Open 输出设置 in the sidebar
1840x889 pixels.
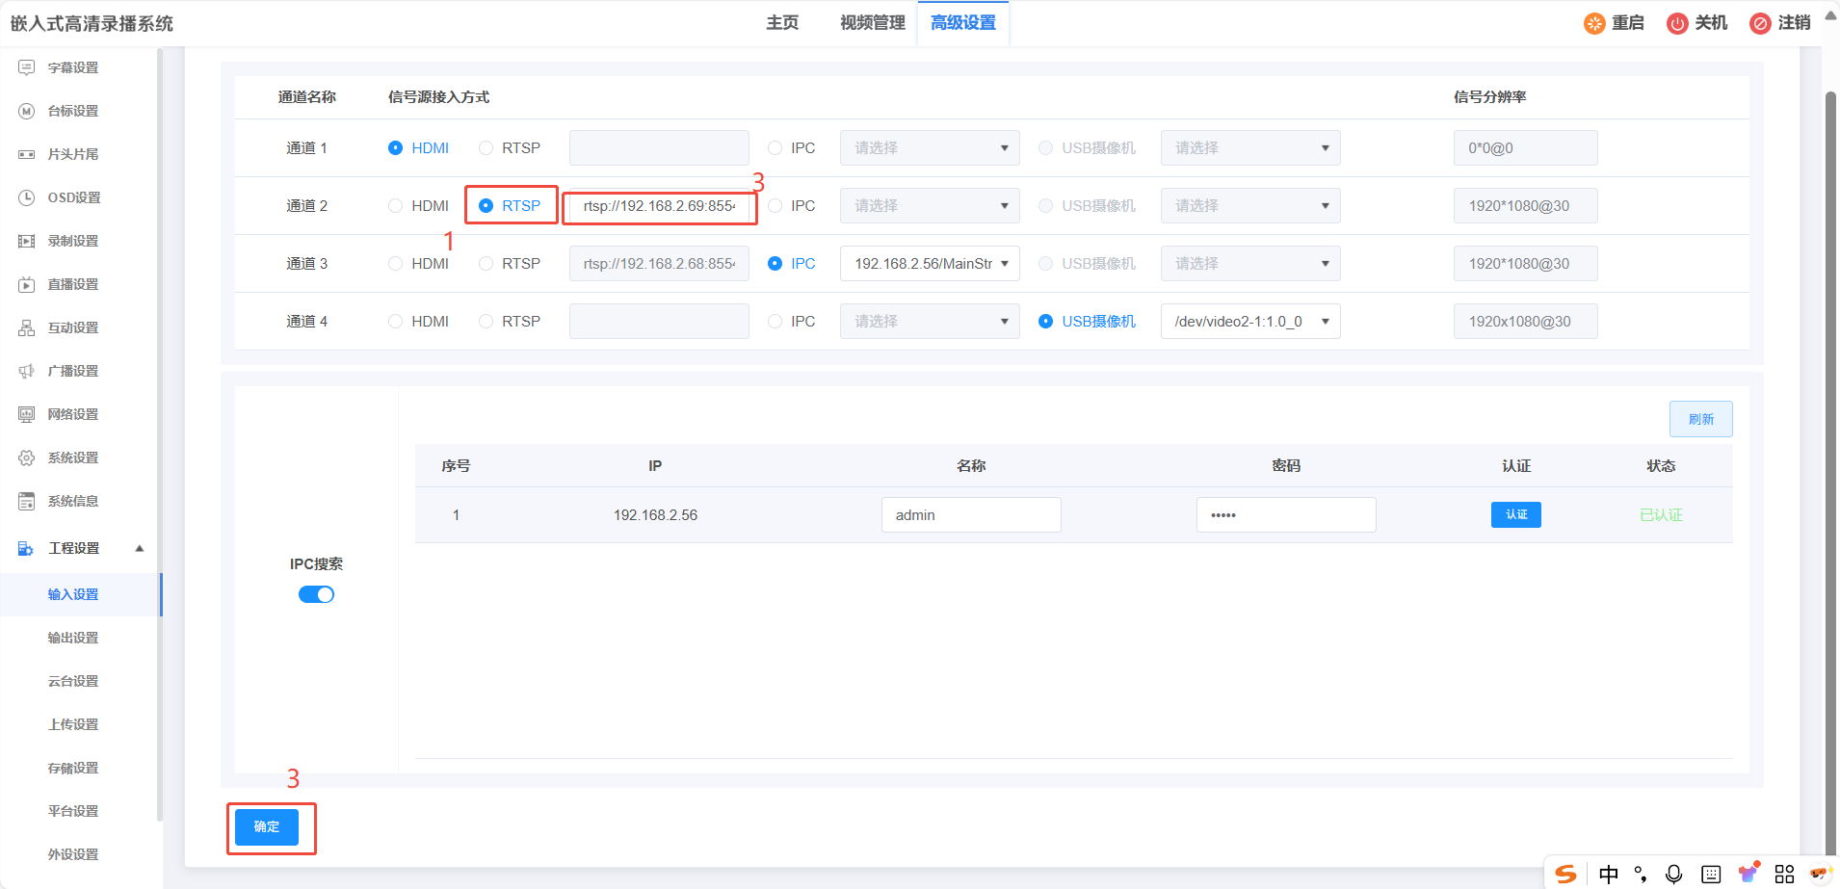73,638
